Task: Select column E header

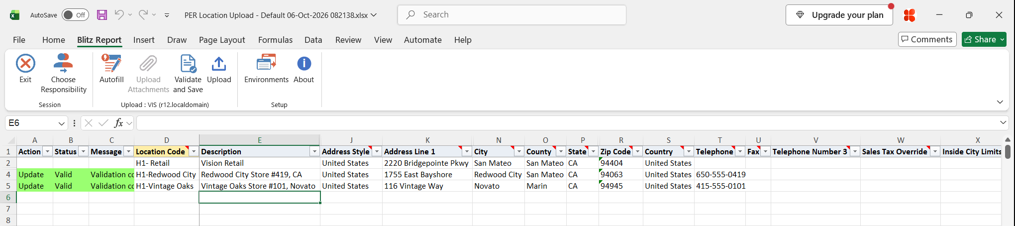Action: [259, 140]
